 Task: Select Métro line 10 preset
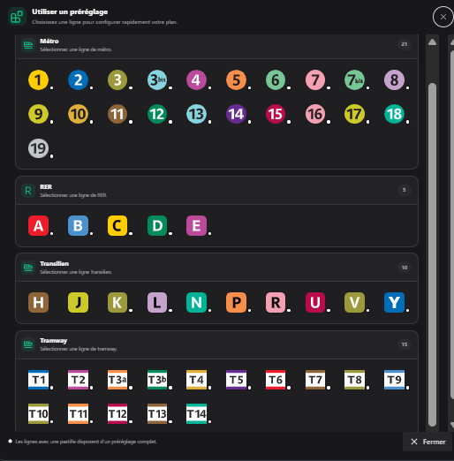click(78, 114)
